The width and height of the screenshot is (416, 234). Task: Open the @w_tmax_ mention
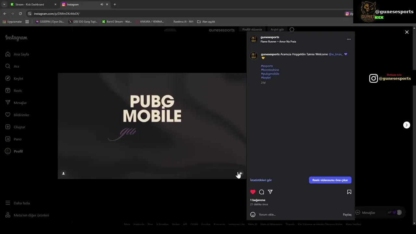click(x=336, y=54)
